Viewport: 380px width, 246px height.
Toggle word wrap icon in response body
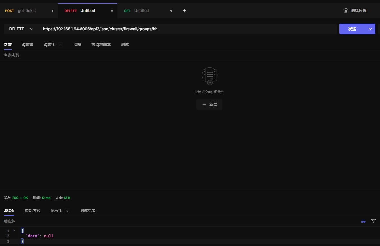click(363, 221)
